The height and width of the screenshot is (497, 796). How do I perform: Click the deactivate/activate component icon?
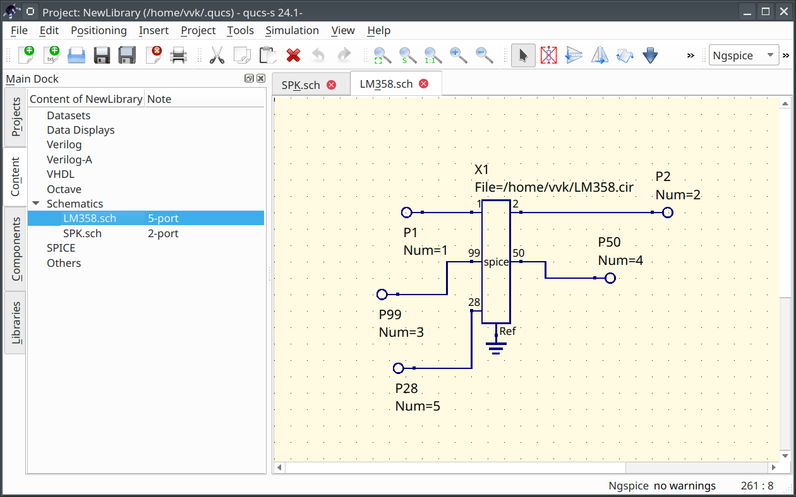pyautogui.click(x=548, y=56)
